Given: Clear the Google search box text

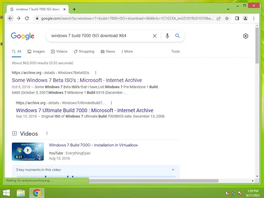Looking at the screenshot, I should point(155,36).
